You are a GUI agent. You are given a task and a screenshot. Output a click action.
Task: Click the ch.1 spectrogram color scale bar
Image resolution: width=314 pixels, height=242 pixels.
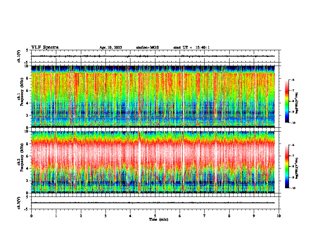pyautogui.click(x=287, y=101)
